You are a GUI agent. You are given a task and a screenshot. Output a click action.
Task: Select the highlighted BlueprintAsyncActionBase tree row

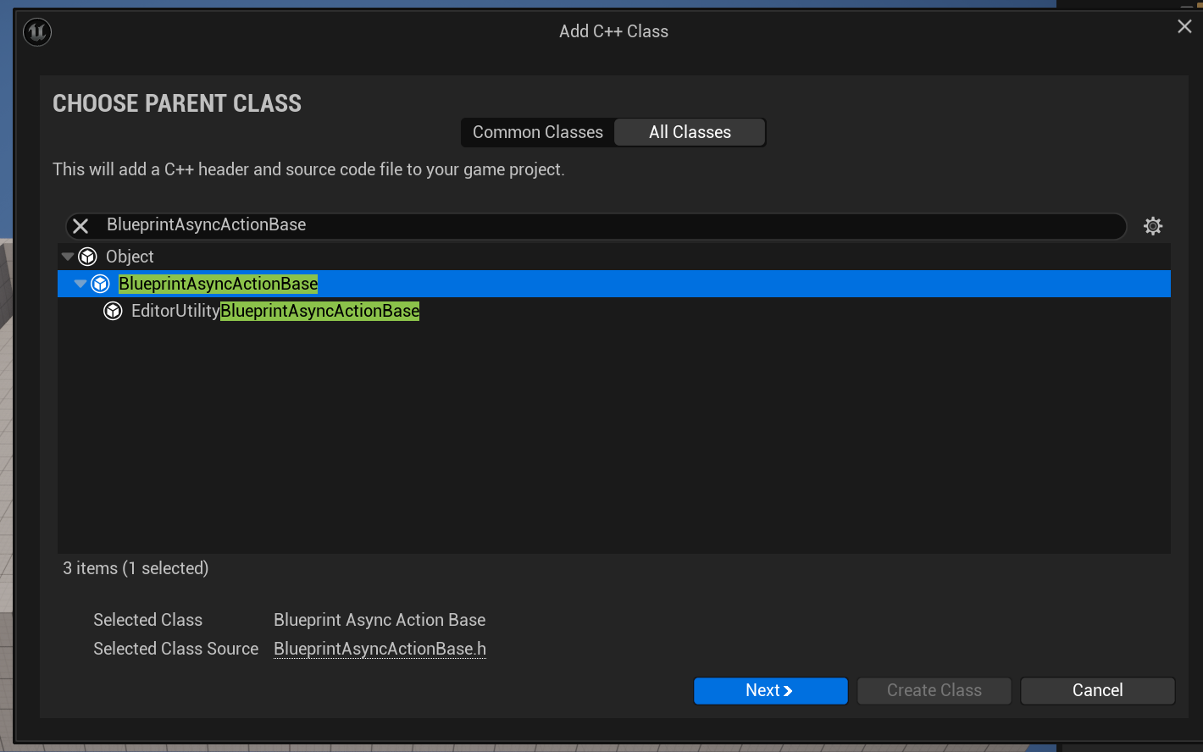(614, 284)
